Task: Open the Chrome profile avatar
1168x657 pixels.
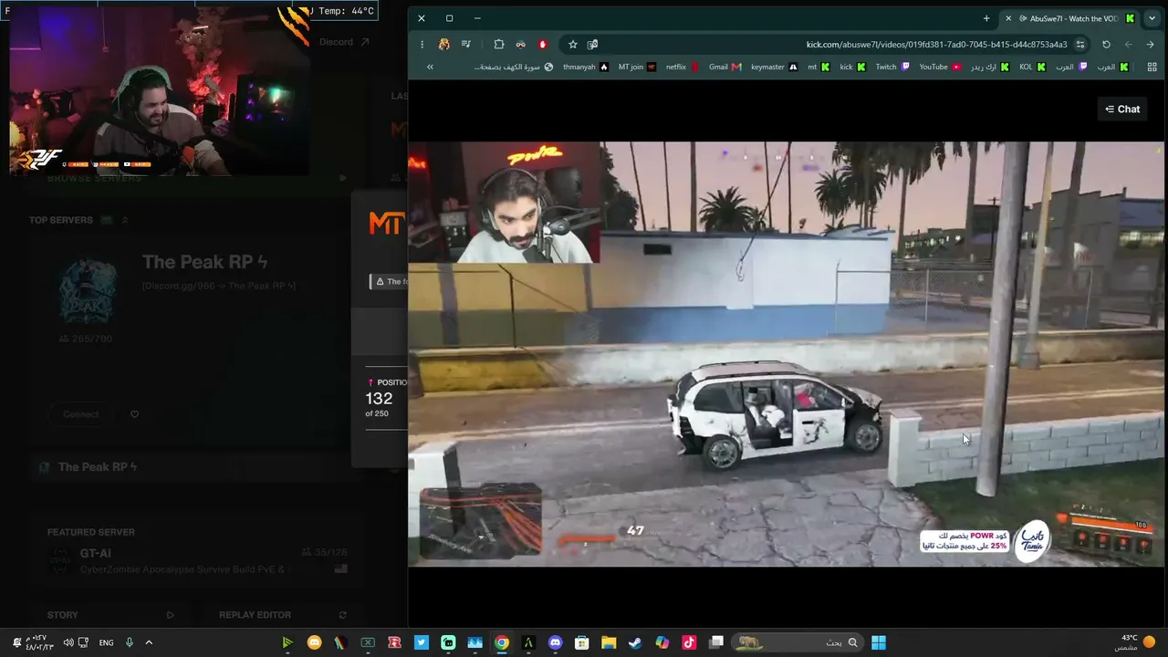Action: point(444,44)
